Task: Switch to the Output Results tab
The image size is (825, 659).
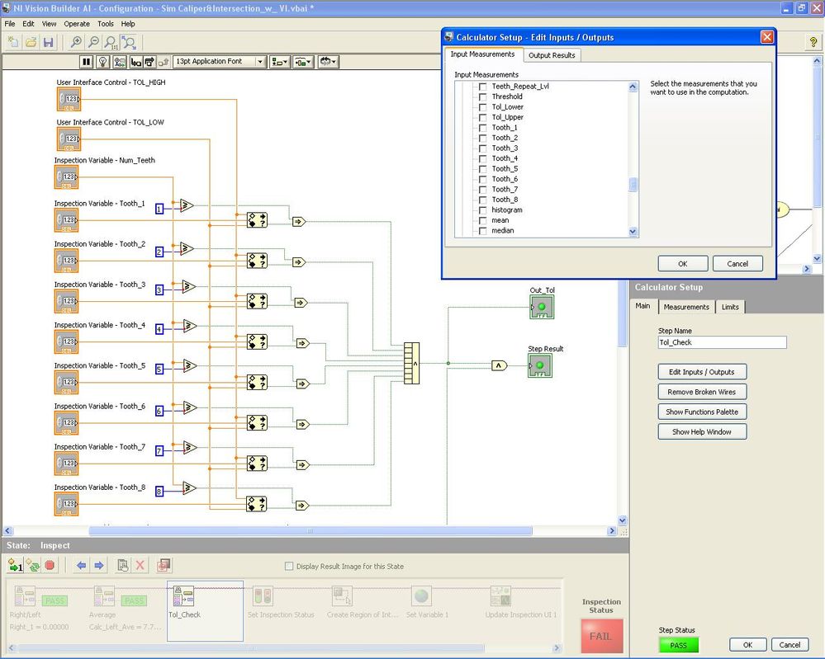Action: (x=552, y=55)
